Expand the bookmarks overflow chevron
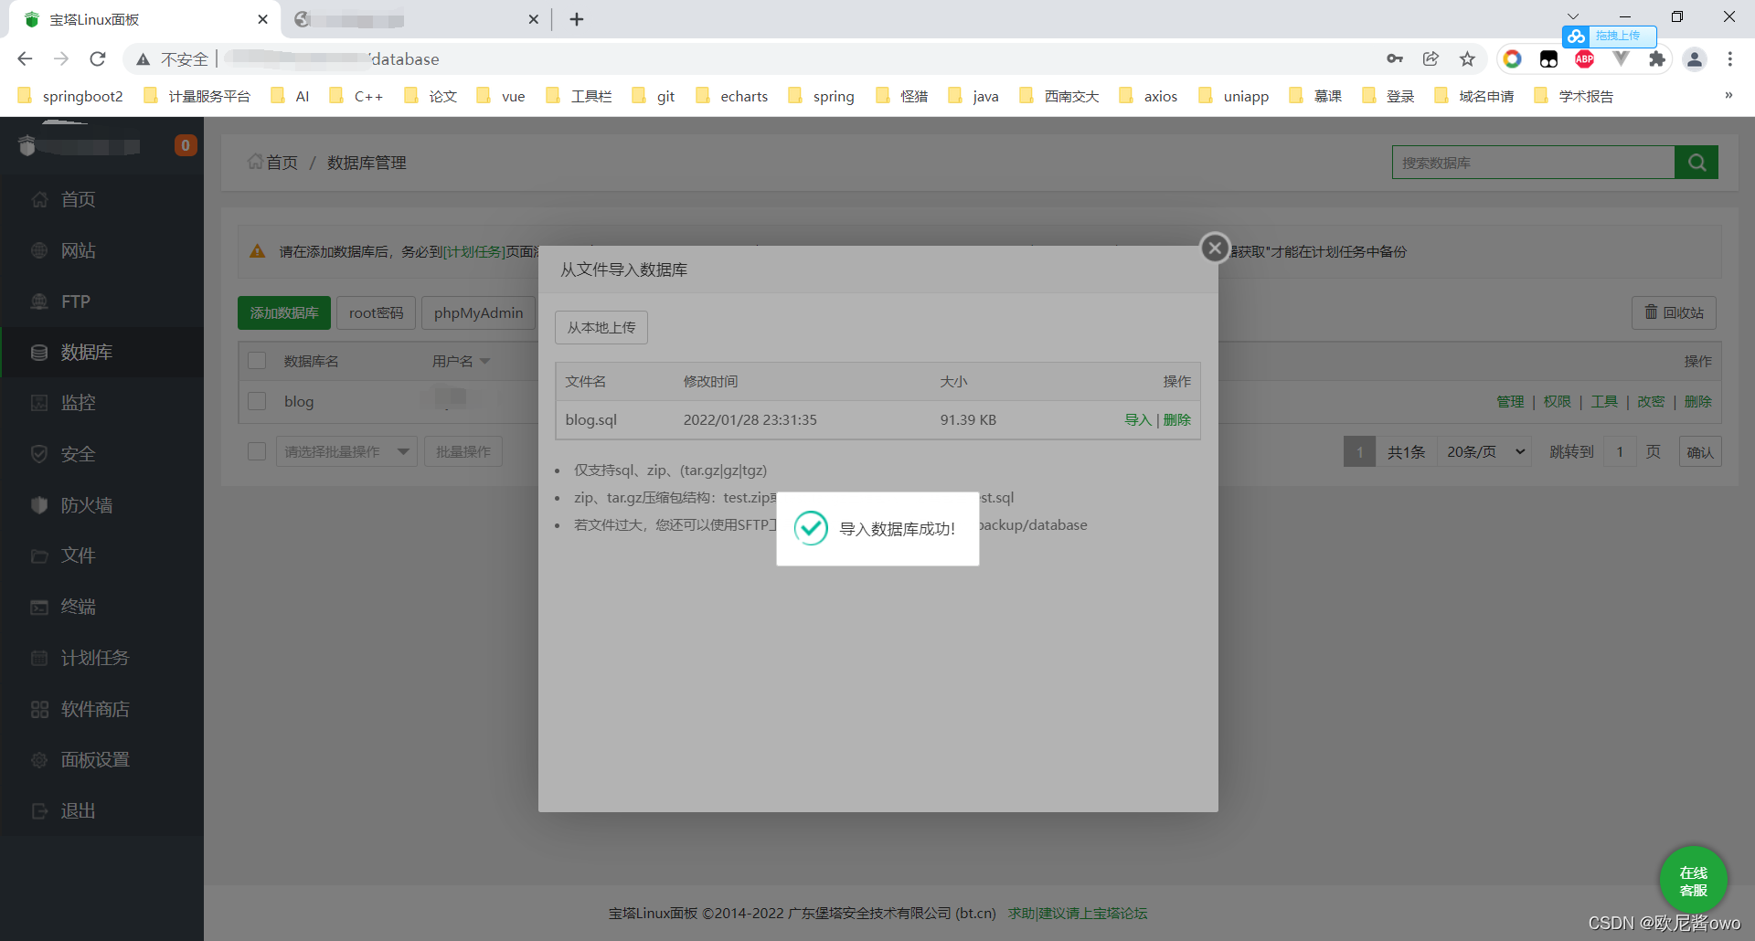Image resolution: width=1755 pixels, height=941 pixels. tap(1728, 95)
